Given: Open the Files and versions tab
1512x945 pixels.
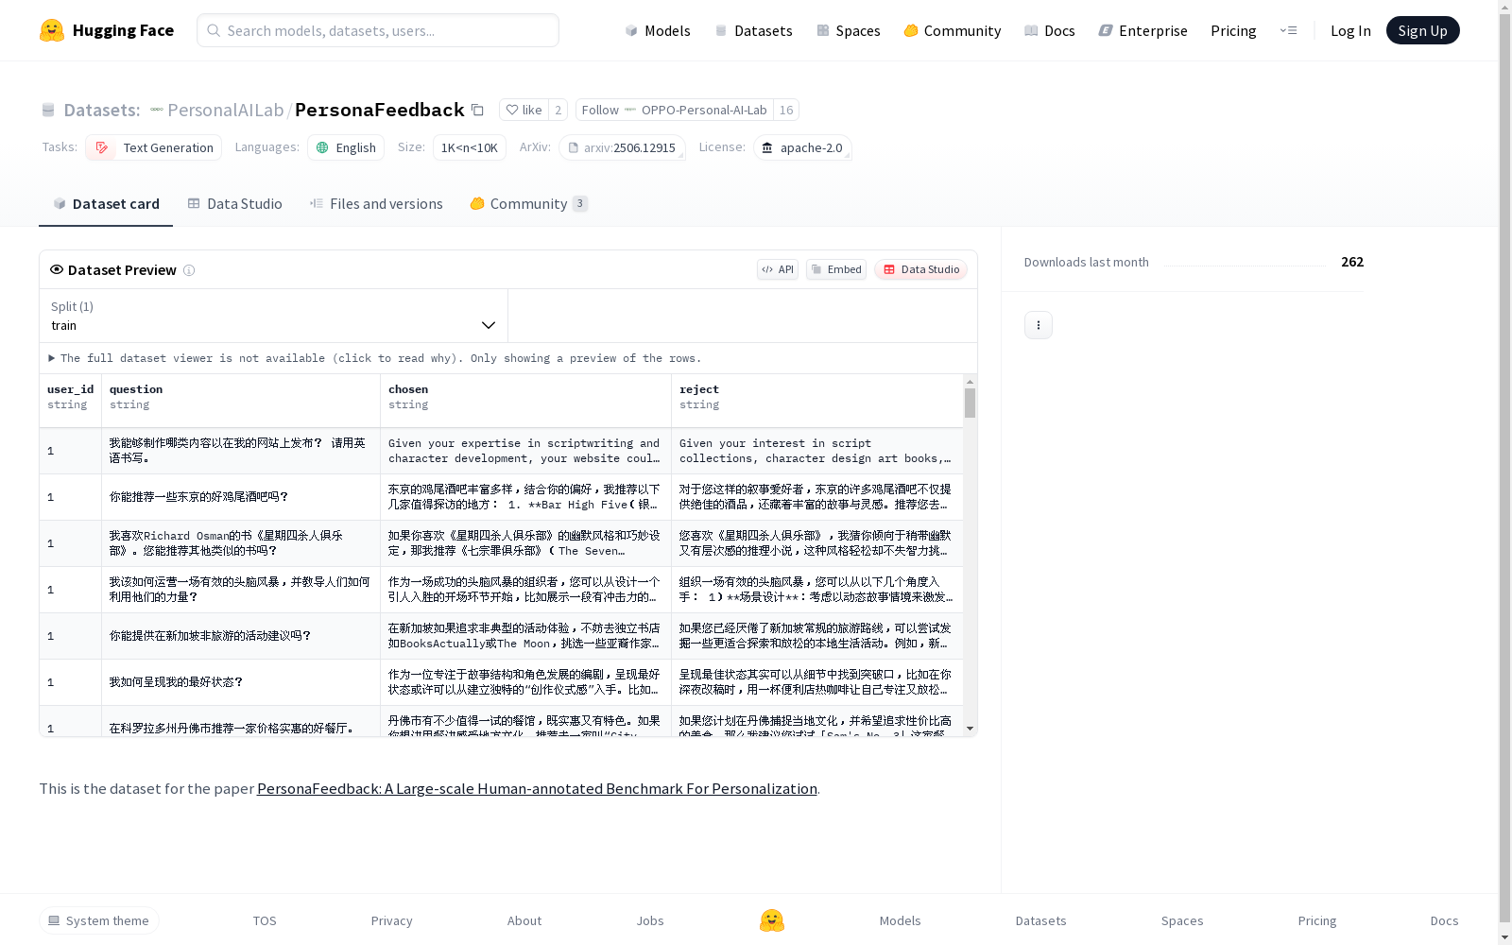Looking at the screenshot, I should click(x=376, y=204).
